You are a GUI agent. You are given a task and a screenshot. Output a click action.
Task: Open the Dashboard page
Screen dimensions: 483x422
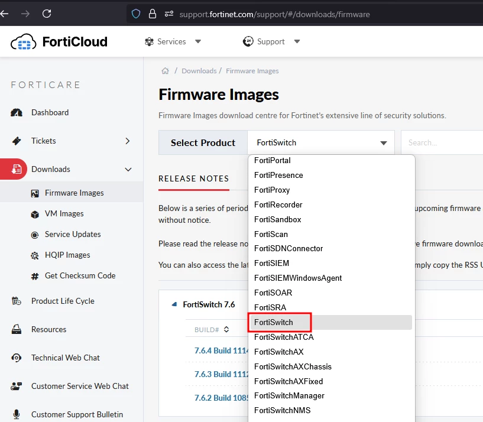coord(50,112)
